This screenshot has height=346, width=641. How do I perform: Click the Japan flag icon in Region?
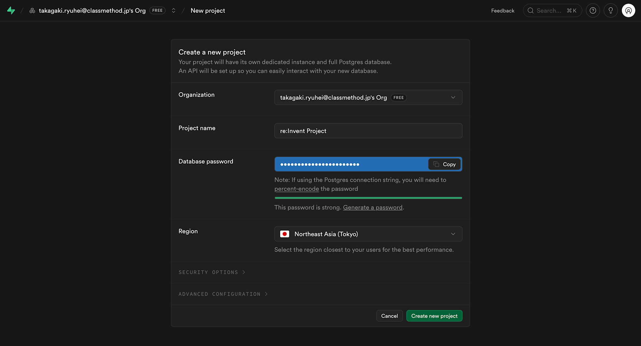[x=284, y=234]
